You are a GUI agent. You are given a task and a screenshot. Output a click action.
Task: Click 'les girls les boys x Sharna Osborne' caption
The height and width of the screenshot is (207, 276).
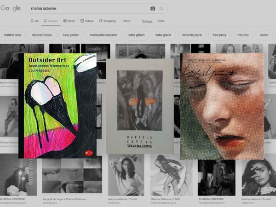[x=65, y=199]
